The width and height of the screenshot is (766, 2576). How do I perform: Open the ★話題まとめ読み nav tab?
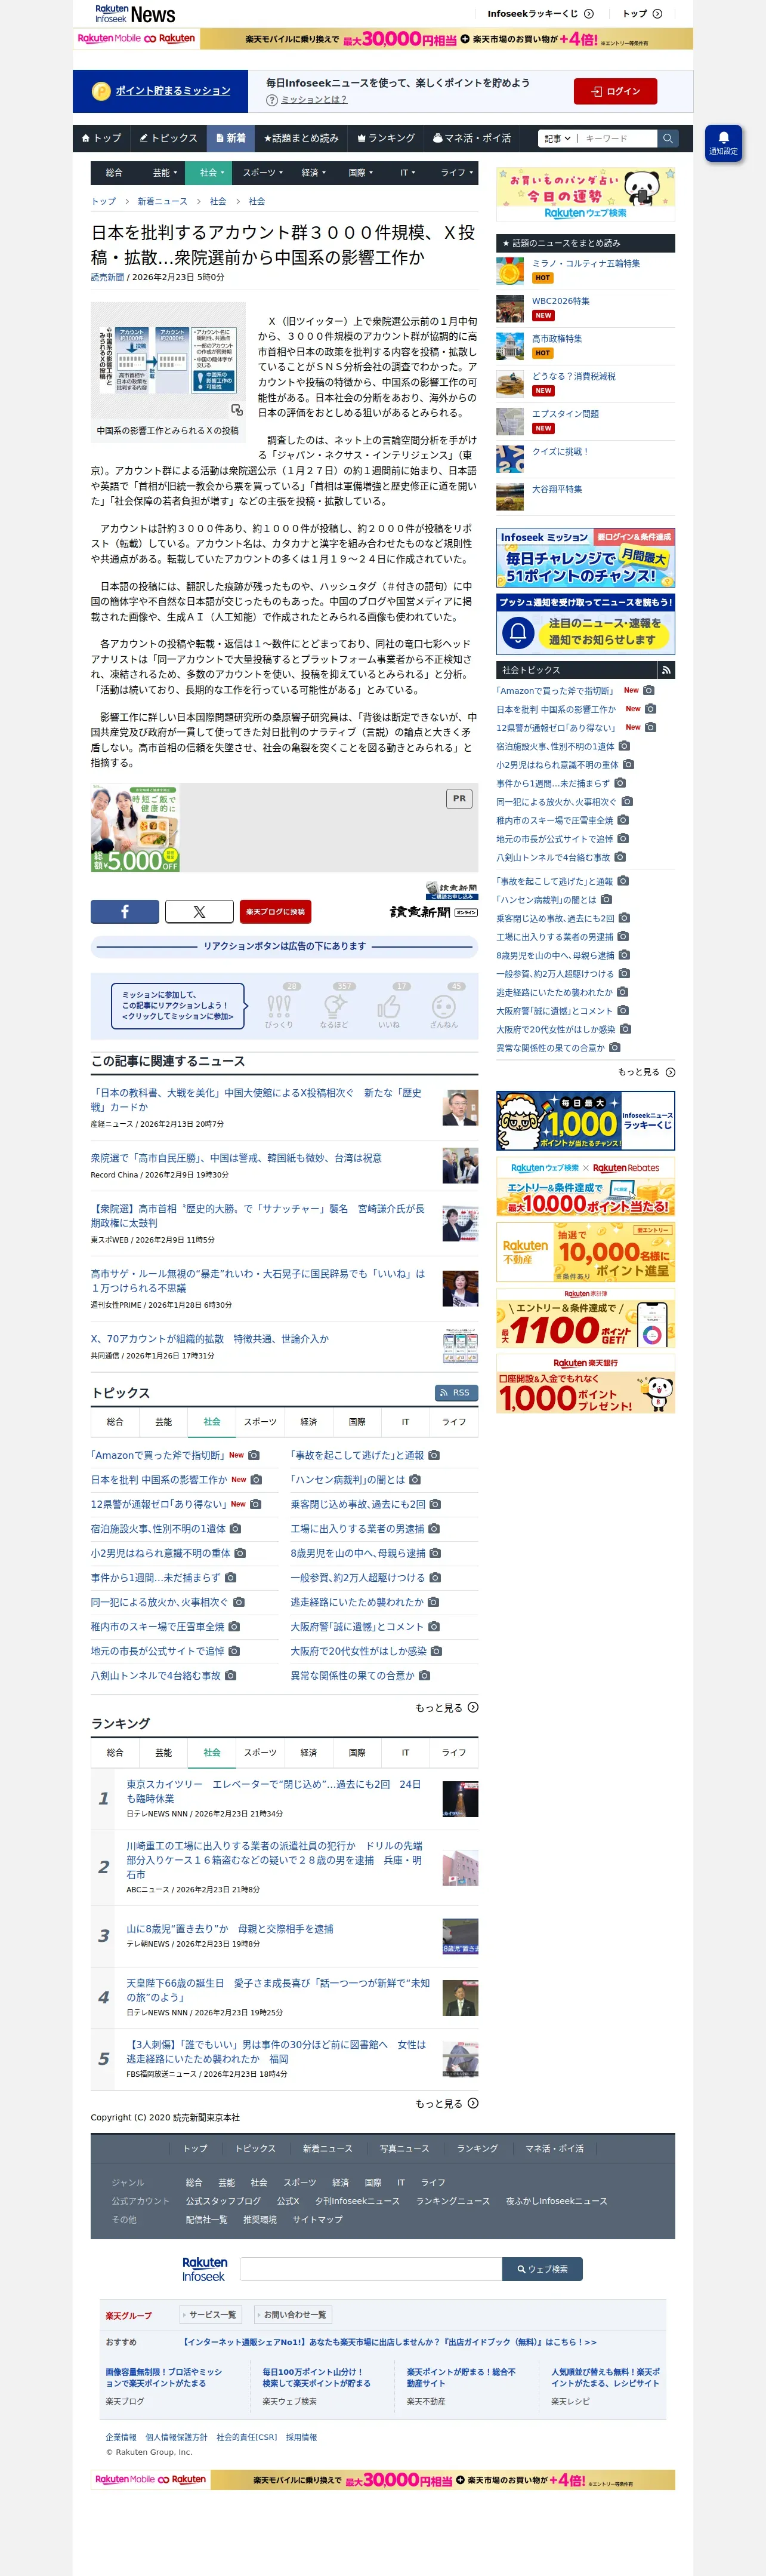(x=301, y=138)
